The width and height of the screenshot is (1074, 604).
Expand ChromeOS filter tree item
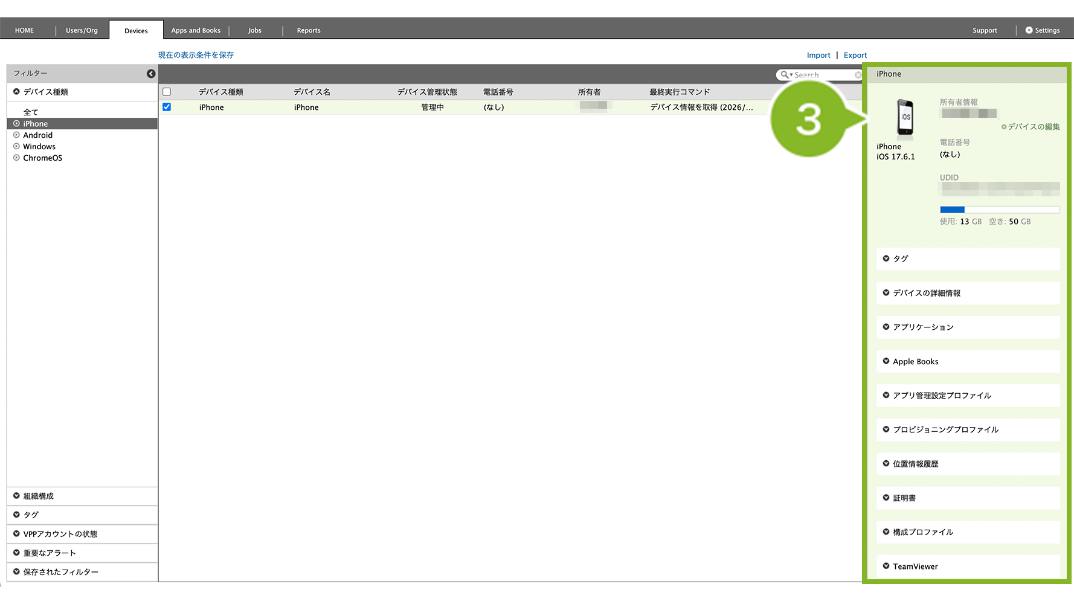tap(16, 158)
